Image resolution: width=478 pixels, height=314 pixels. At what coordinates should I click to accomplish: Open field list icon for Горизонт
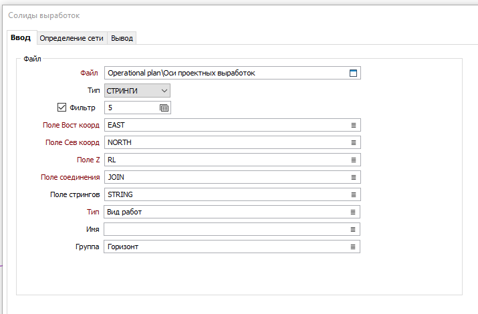click(x=353, y=247)
